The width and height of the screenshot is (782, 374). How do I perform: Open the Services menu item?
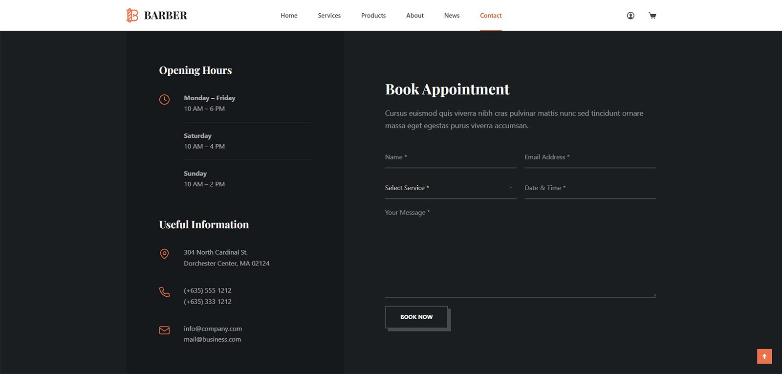coord(329,16)
